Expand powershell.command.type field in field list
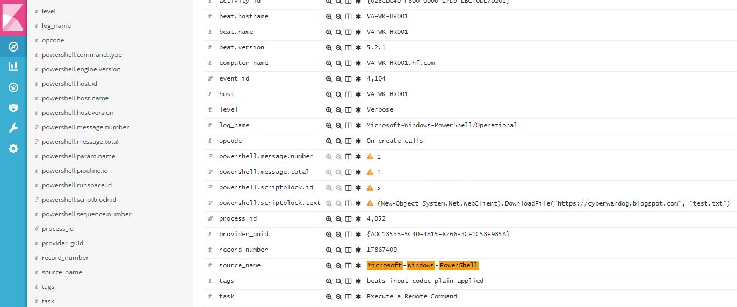The height and width of the screenshot is (307, 737). (82, 55)
